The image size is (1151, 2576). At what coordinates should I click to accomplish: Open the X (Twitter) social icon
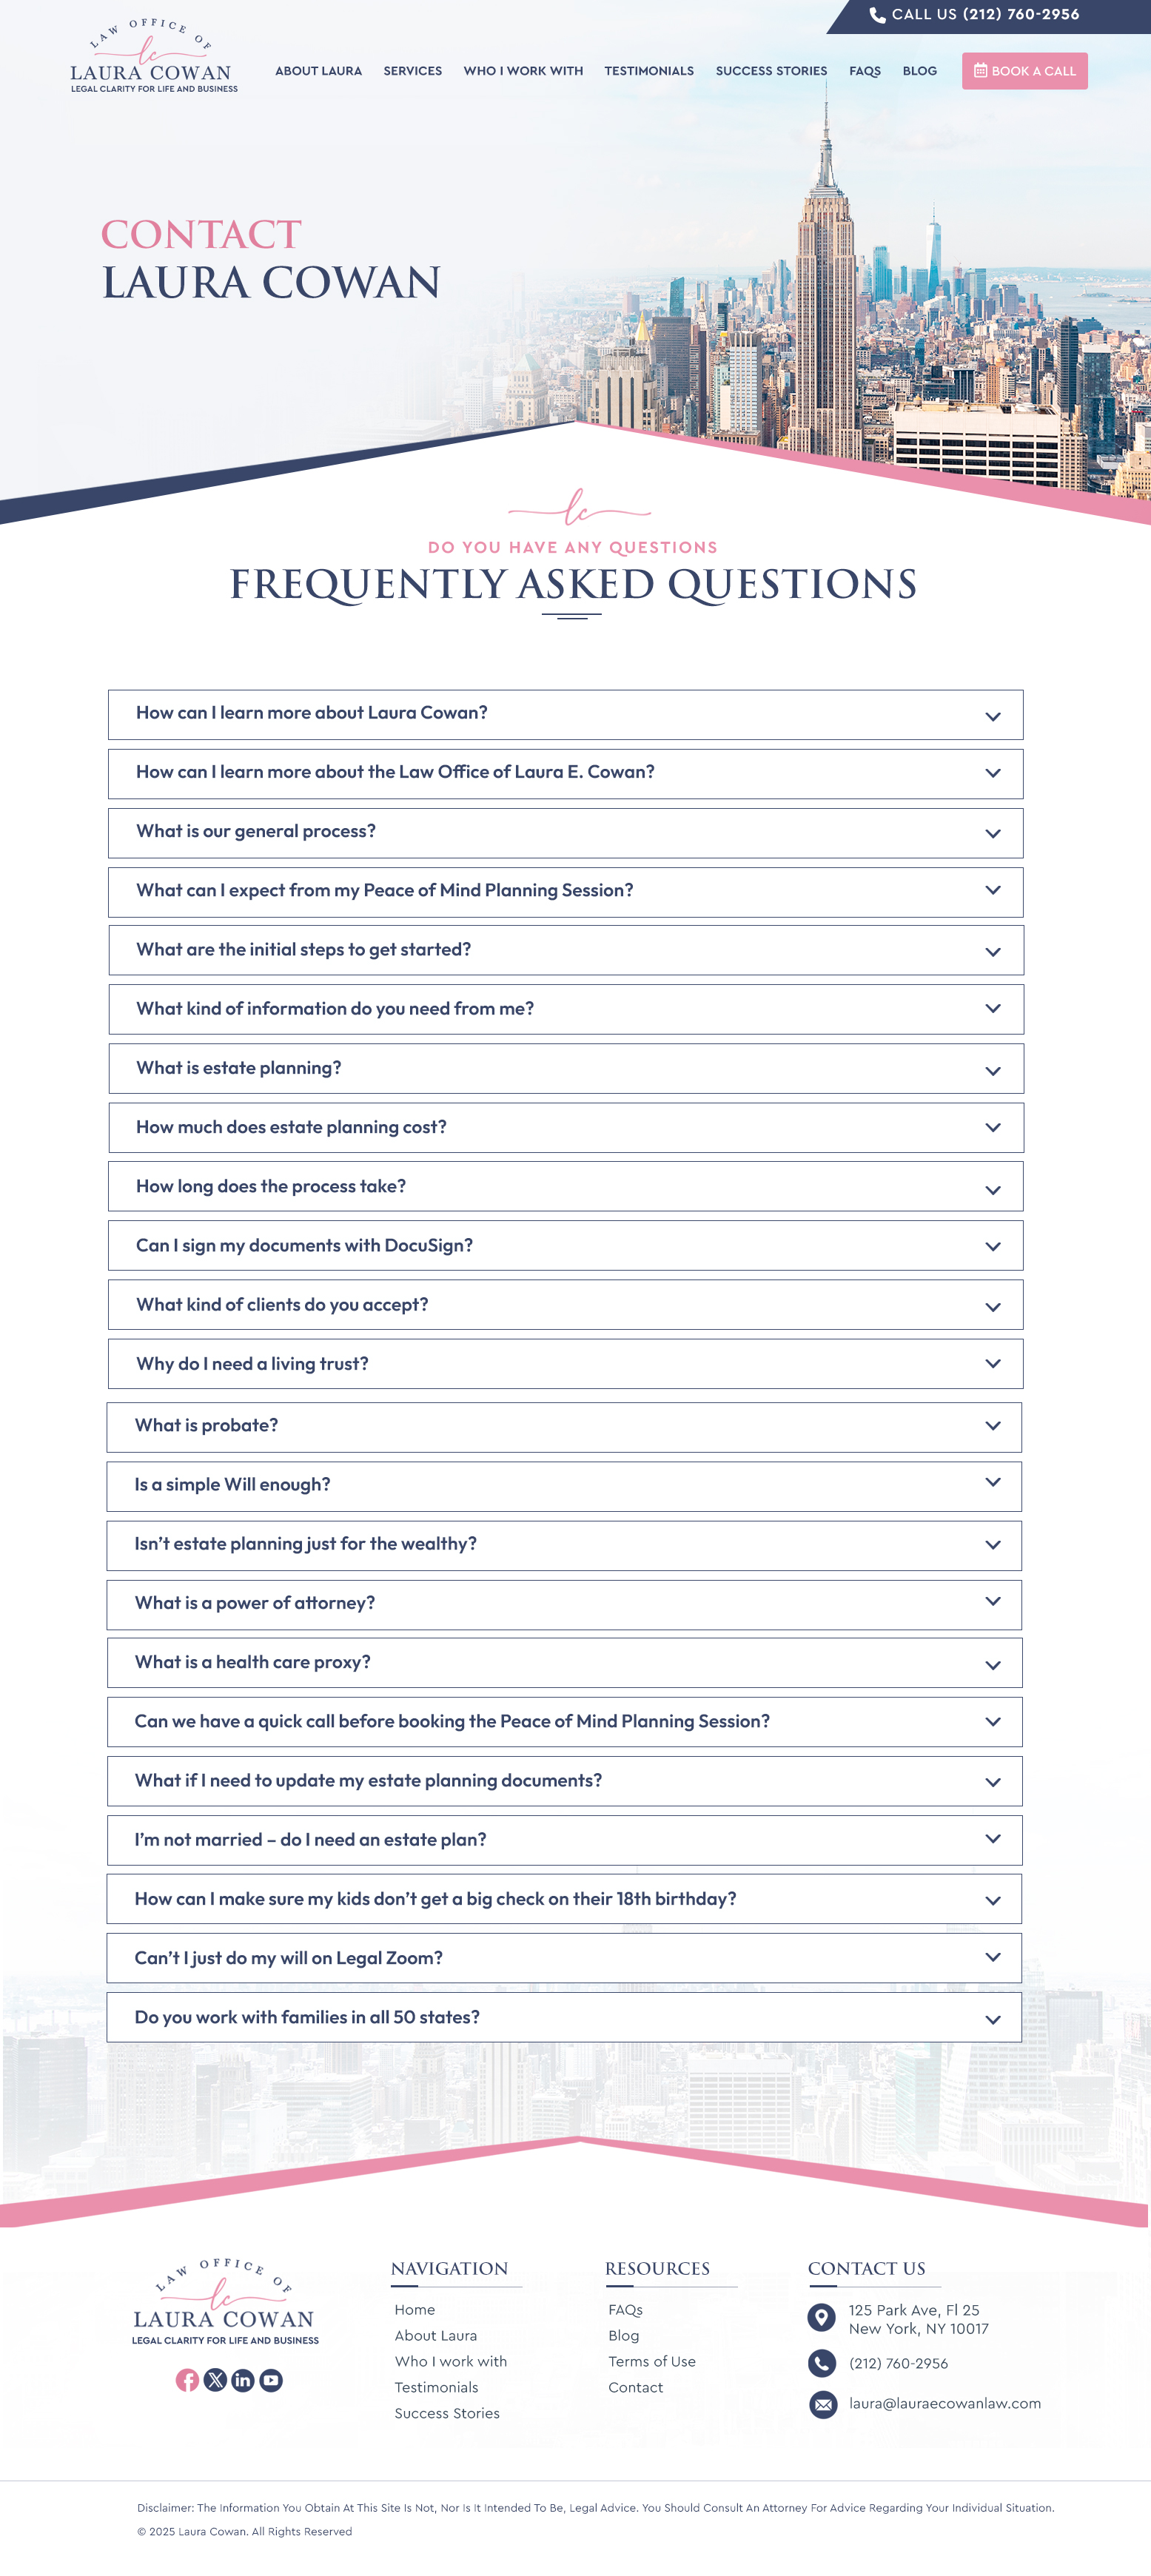click(215, 2380)
